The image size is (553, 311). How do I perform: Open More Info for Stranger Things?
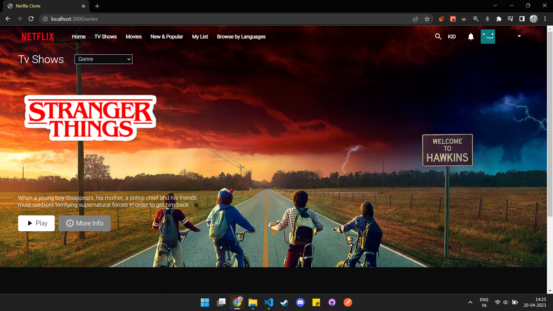pos(84,223)
